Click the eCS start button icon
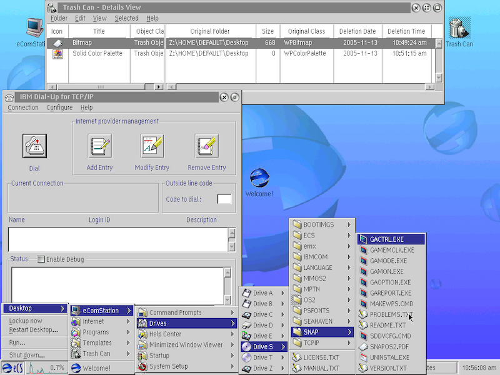 point(12,368)
